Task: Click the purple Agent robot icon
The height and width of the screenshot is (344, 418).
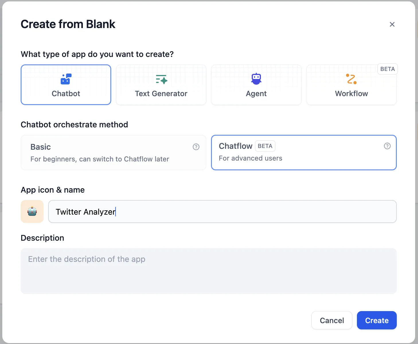Action: (x=256, y=79)
